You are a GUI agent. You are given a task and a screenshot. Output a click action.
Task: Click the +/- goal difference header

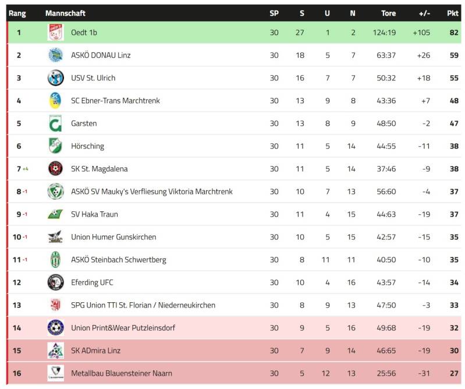click(x=424, y=13)
